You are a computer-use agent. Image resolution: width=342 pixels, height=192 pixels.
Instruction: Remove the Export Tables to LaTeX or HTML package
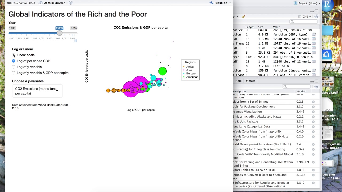313,170
